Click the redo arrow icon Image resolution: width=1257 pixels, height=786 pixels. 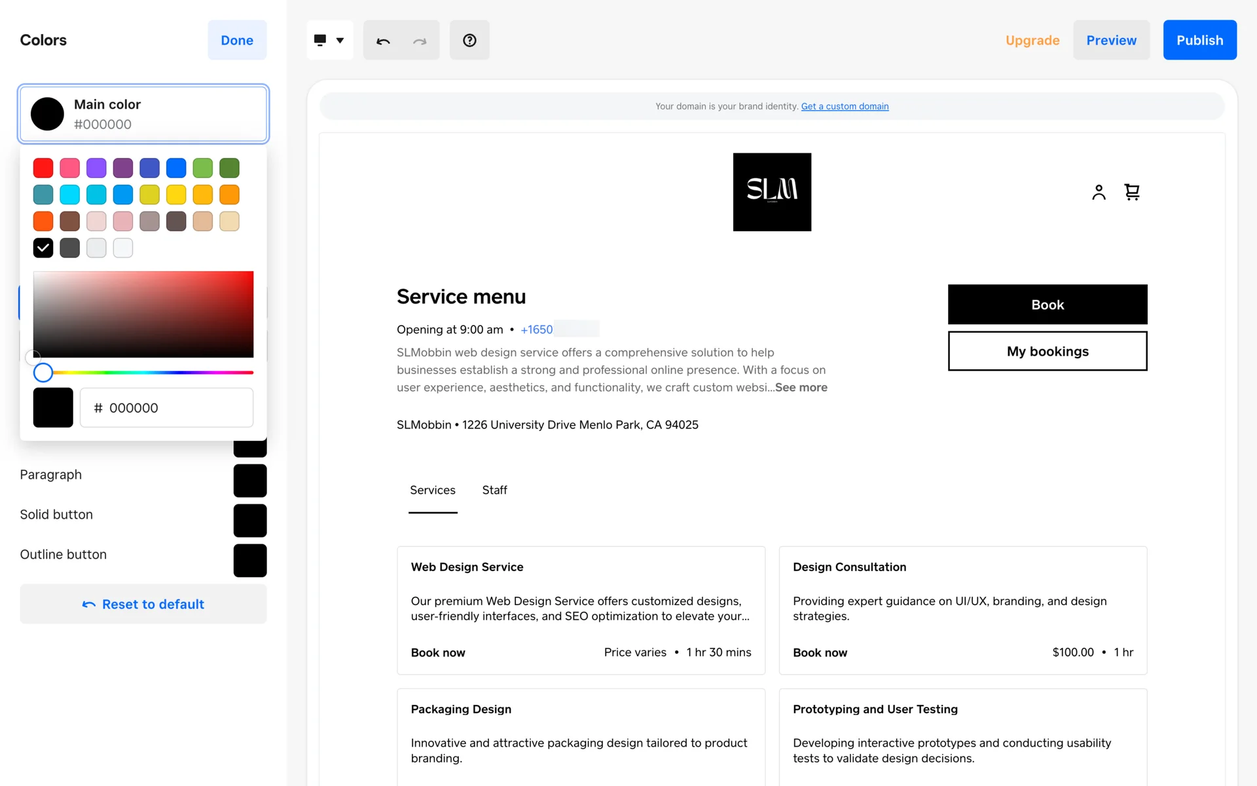[420, 41]
